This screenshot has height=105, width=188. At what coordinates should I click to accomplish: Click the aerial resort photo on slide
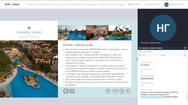pyautogui.click(x=29, y=69)
